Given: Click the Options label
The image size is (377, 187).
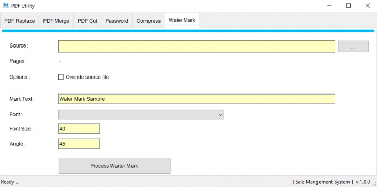Looking at the screenshot, I should (x=20, y=77).
